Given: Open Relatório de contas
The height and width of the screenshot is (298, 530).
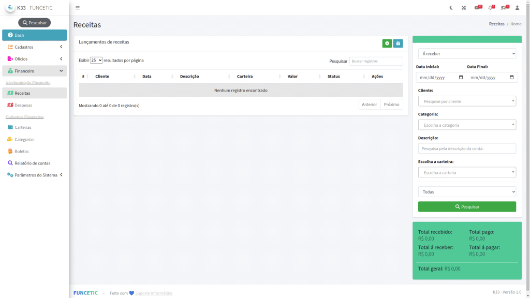Looking at the screenshot, I should 35,163.
